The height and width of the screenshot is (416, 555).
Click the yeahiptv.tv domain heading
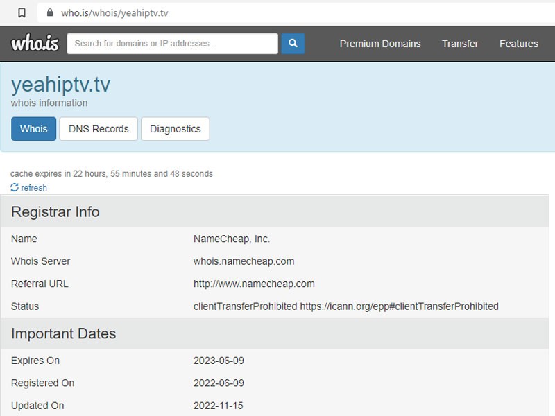click(x=60, y=85)
